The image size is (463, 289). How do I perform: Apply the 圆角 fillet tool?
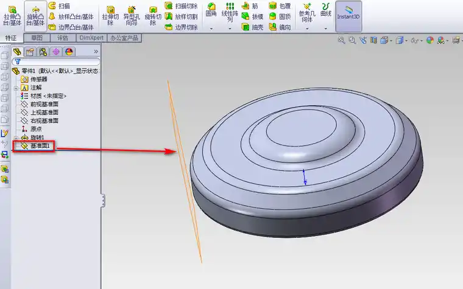tap(211, 10)
